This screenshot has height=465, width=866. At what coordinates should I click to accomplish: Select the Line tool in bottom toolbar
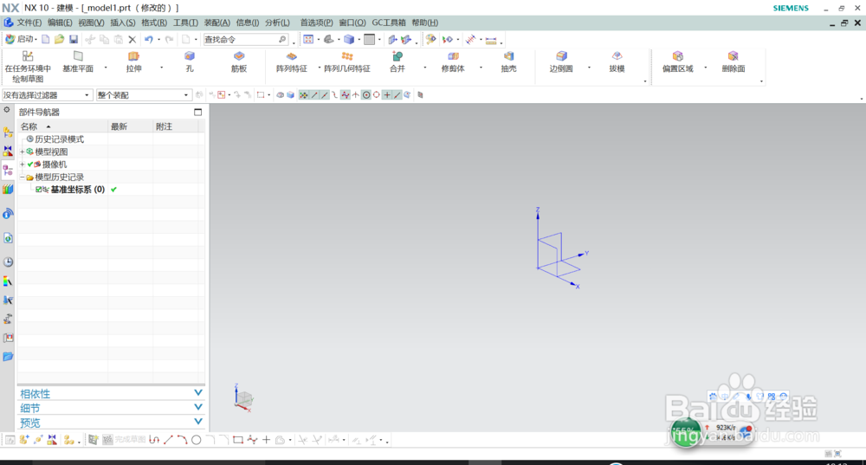pyautogui.click(x=169, y=440)
